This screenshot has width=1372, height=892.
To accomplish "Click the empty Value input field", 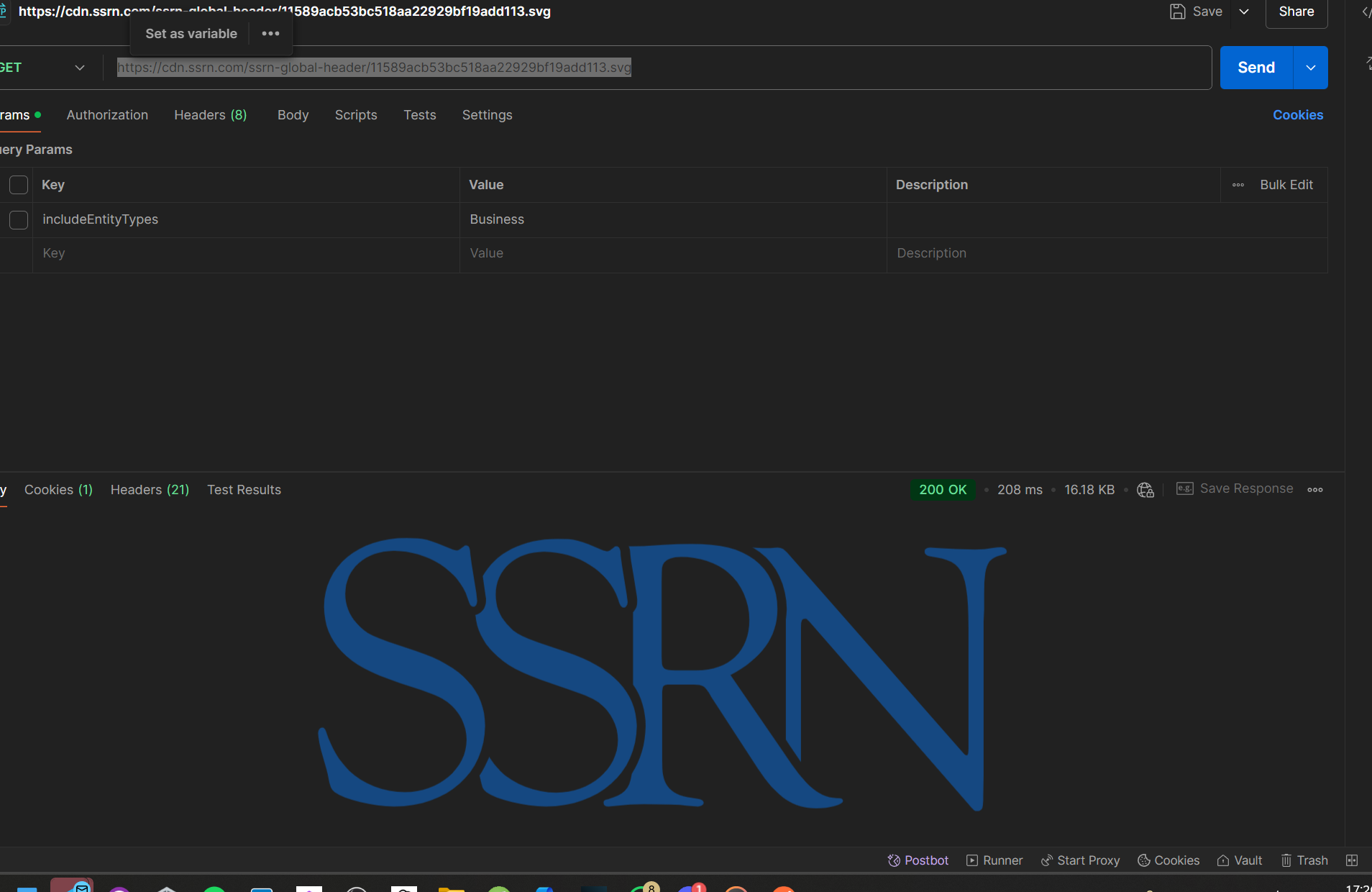I will click(x=673, y=253).
